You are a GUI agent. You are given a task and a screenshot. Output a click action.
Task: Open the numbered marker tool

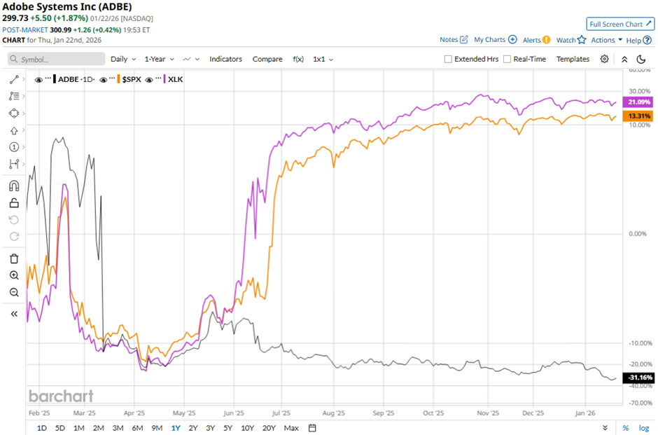(14, 147)
